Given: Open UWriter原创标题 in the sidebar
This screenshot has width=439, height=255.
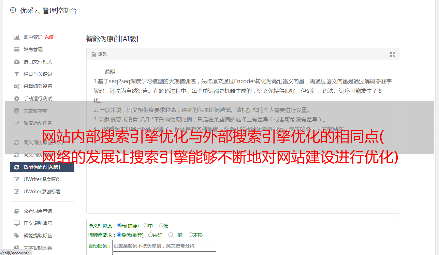Looking at the screenshot, I should 42,192.
